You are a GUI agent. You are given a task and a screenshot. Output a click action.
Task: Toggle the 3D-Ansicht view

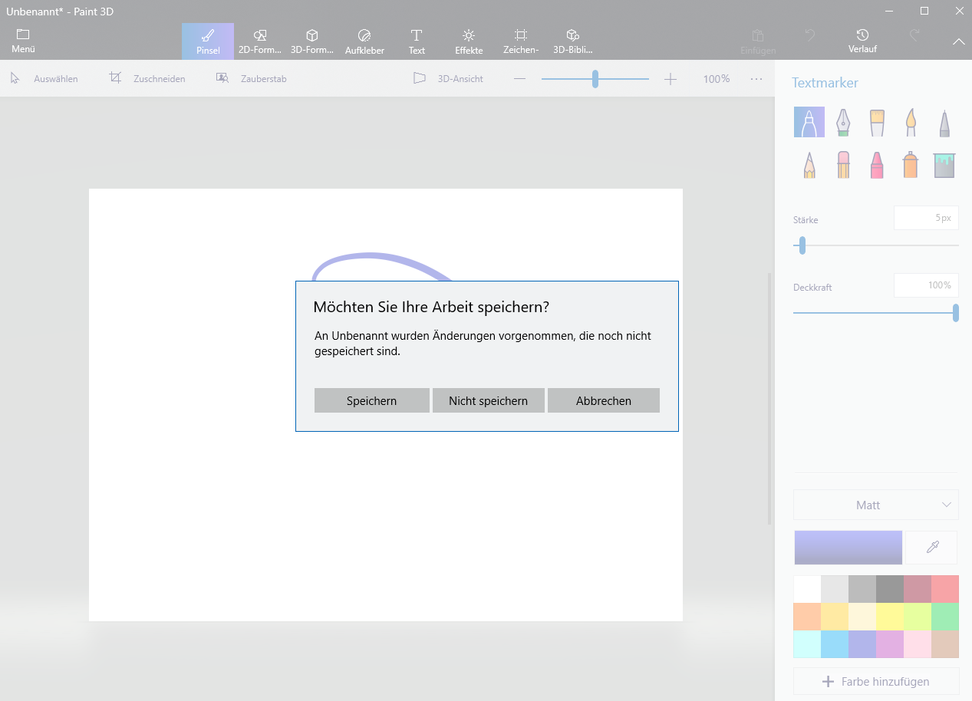pos(449,78)
